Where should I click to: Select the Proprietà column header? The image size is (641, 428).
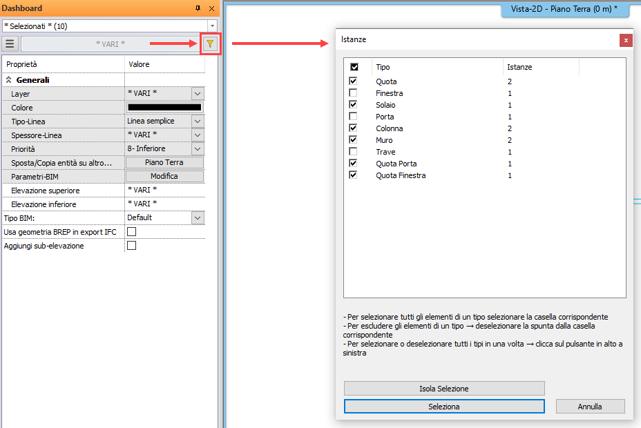coord(64,64)
